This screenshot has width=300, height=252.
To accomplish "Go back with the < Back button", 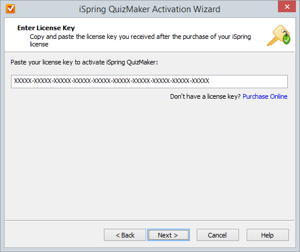I will 125,235.
